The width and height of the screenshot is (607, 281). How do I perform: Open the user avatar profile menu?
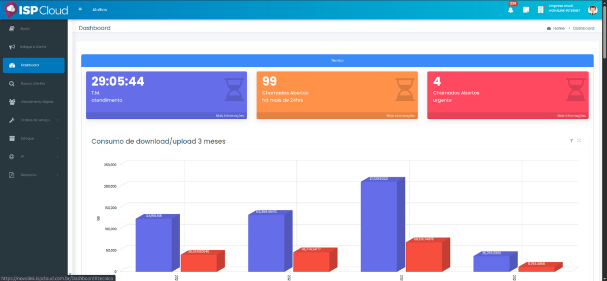pyautogui.click(x=592, y=10)
